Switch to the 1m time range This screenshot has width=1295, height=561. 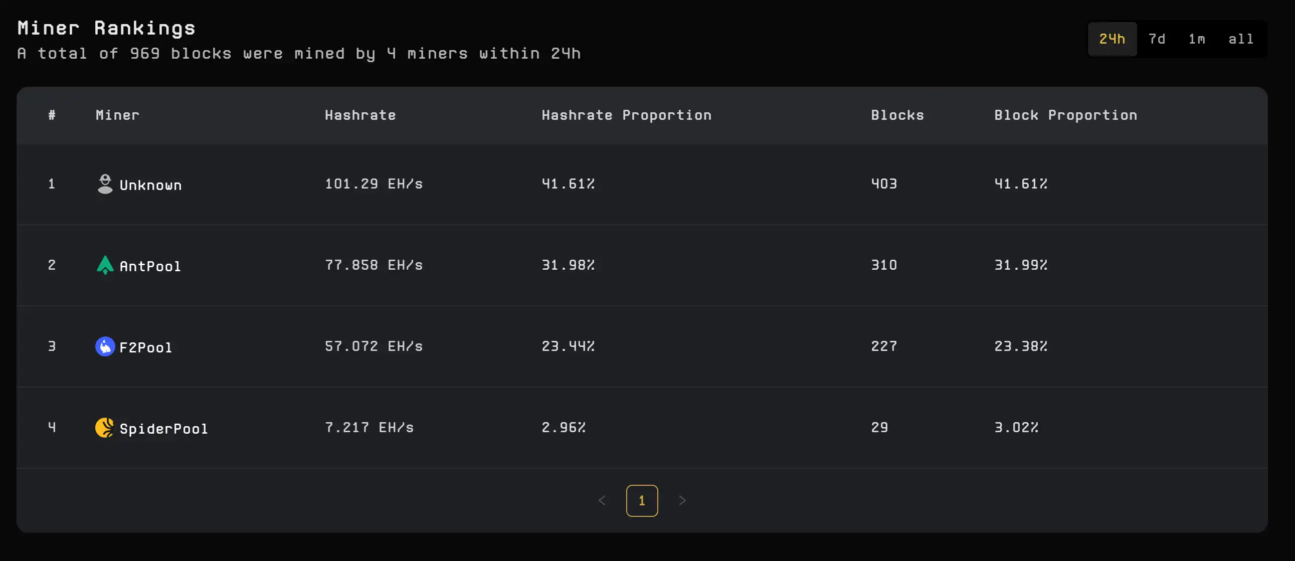(x=1196, y=39)
